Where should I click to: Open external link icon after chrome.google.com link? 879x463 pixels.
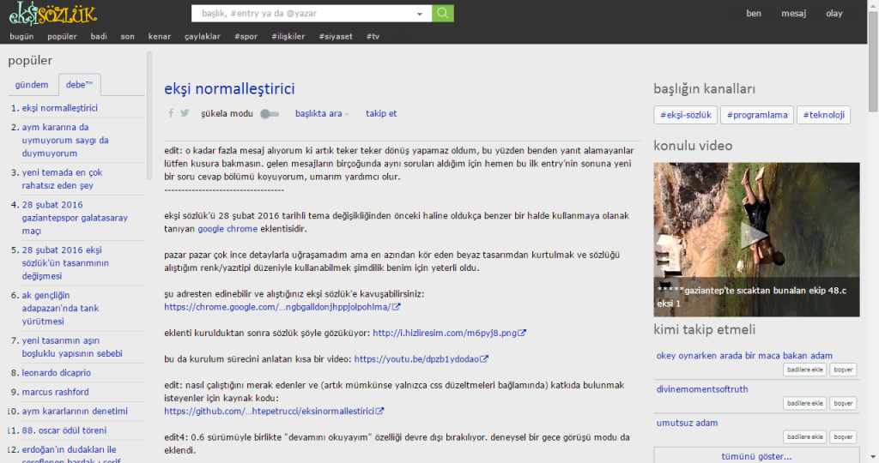pos(397,307)
